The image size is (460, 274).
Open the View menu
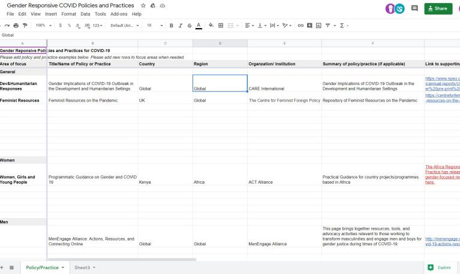[35, 14]
